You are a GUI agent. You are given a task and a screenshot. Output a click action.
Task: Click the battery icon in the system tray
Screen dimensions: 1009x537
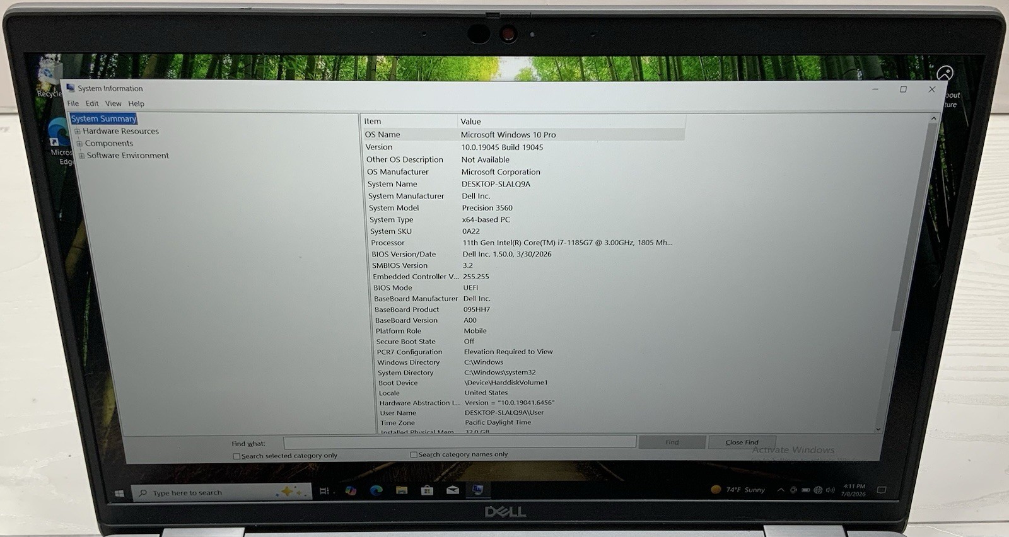[x=806, y=490]
